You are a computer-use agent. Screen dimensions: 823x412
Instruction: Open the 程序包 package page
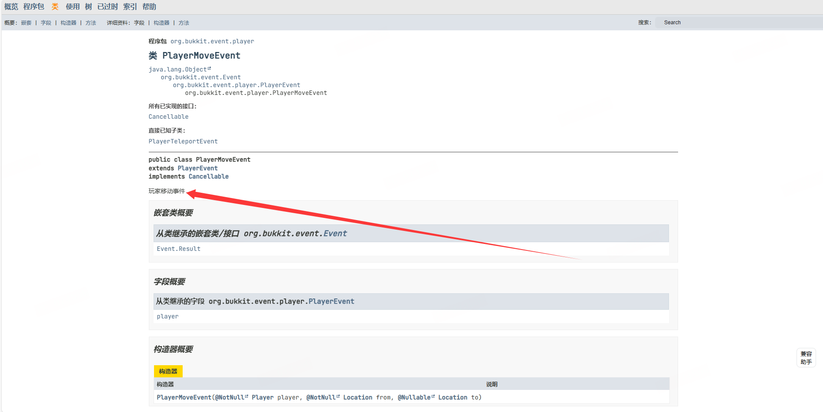coord(34,6)
